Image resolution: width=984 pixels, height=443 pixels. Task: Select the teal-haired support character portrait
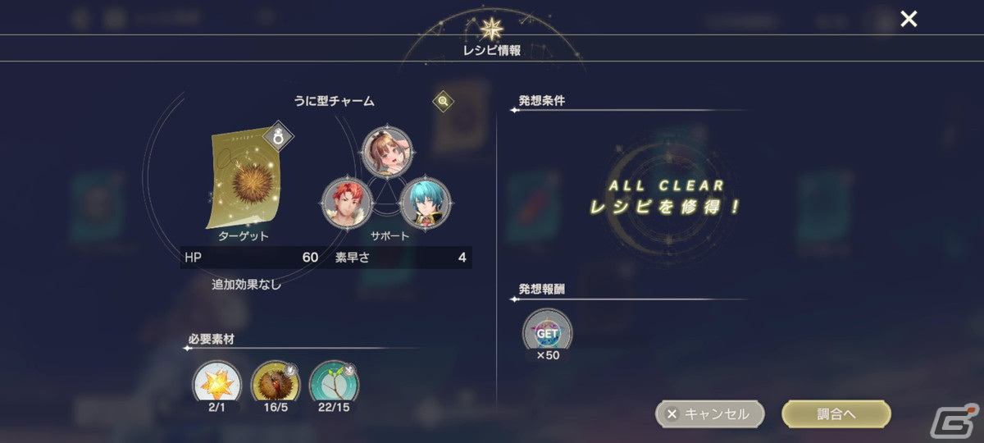425,202
